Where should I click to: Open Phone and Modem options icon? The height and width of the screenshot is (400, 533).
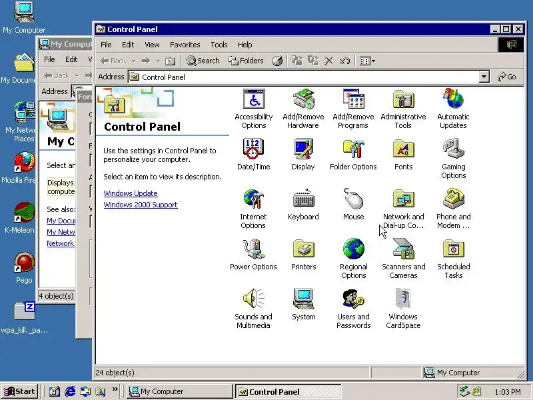coord(454,209)
